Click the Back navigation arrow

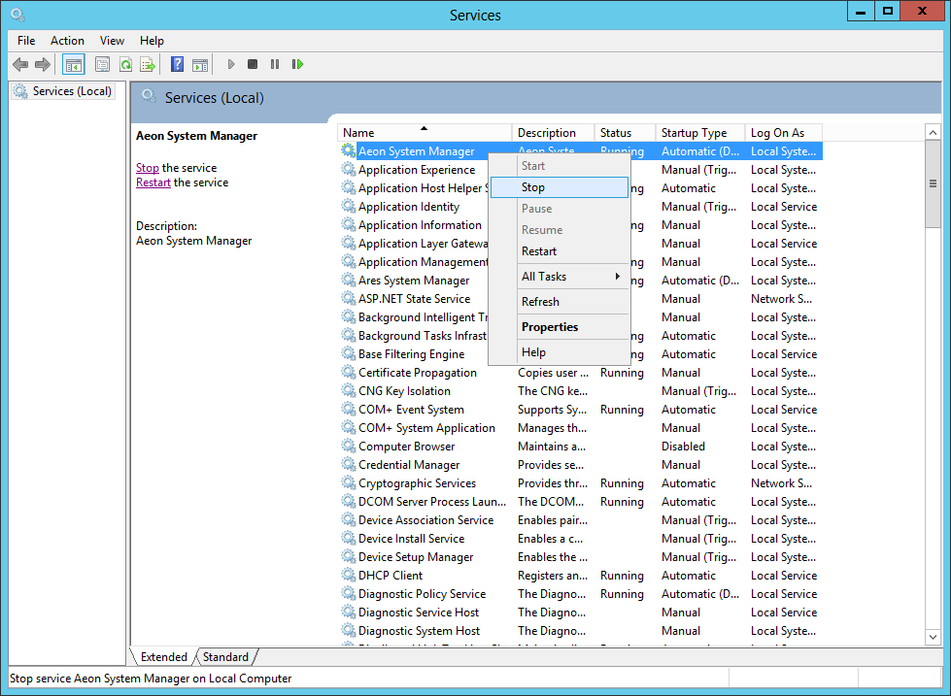tap(20, 64)
